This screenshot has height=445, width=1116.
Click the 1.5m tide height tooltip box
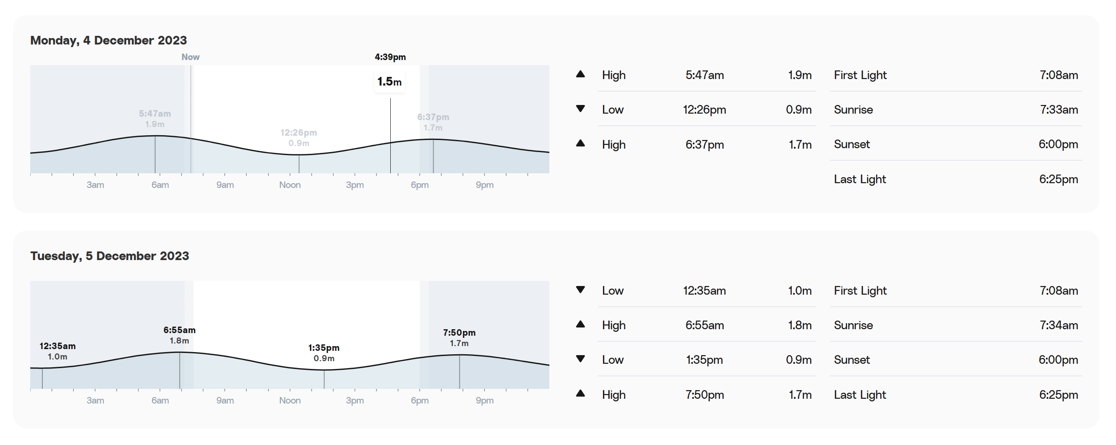389,81
